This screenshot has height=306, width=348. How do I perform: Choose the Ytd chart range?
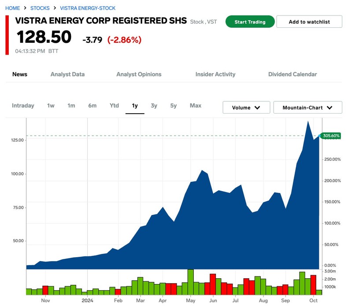tap(114, 106)
